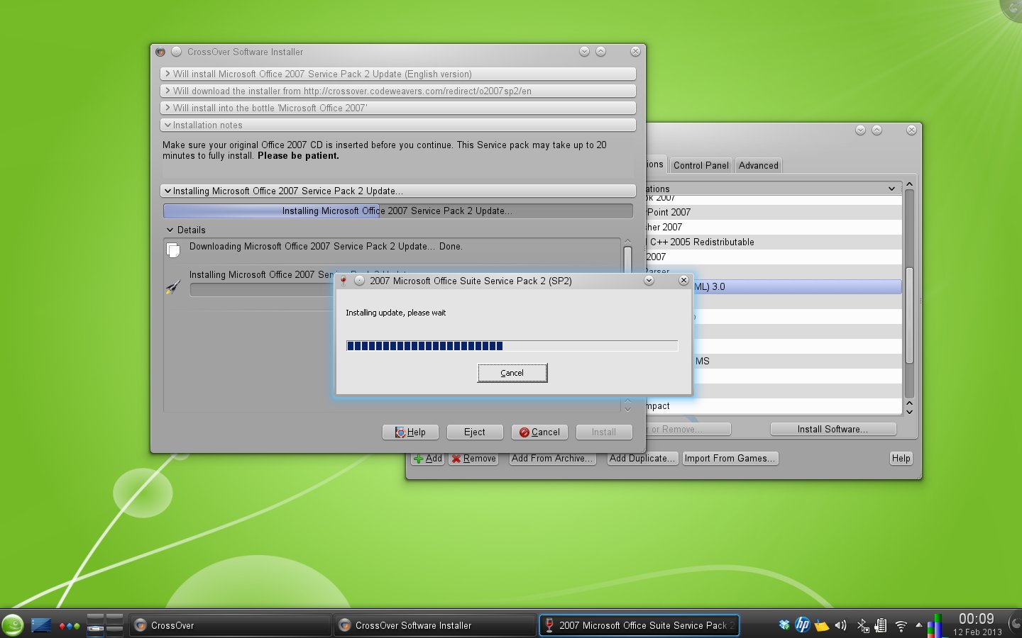The height and width of the screenshot is (638, 1022).
Task: Click the blue segmented progress bar in the SP2 dialog
Action: (x=512, y=346)
